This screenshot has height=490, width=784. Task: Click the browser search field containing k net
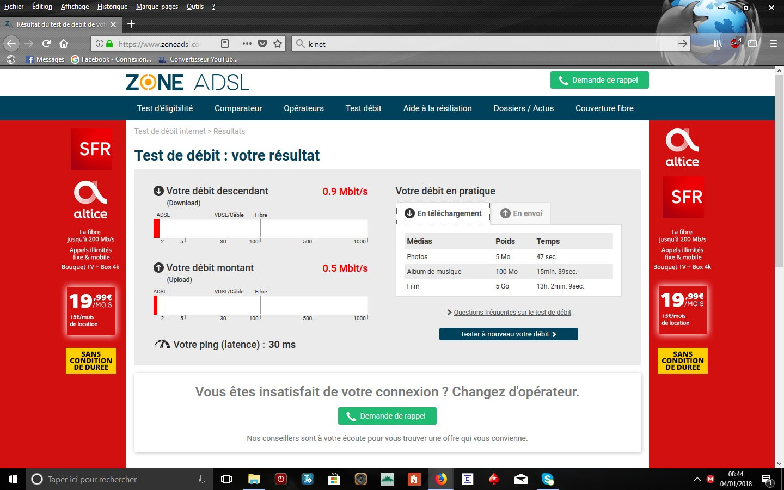[490, 44]
